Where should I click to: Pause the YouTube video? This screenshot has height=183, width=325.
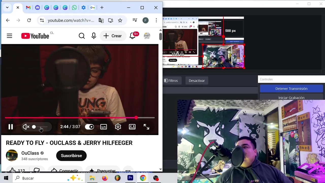(11, 127)
